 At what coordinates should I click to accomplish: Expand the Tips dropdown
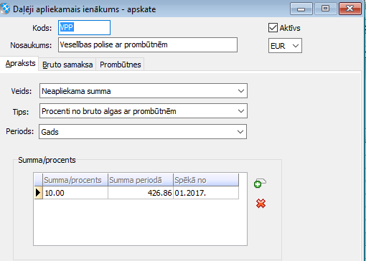tap(241, 111)
